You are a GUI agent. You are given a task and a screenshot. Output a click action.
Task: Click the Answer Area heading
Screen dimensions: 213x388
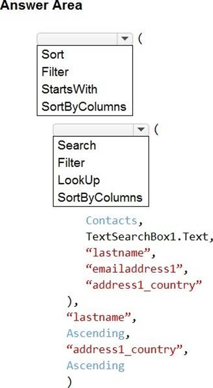click(41, 5)
